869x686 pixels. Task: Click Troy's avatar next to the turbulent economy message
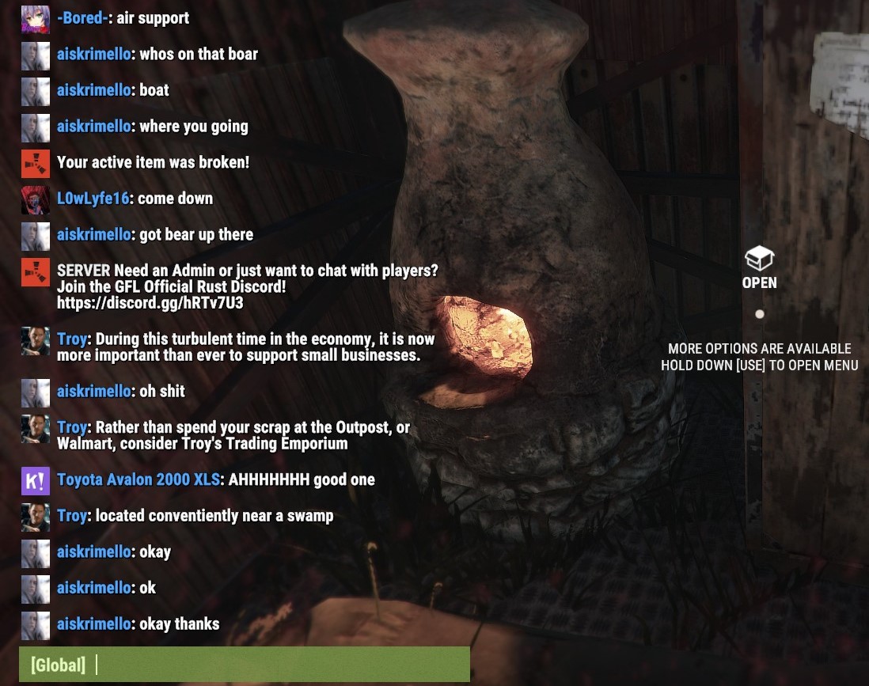coord(36,341)
